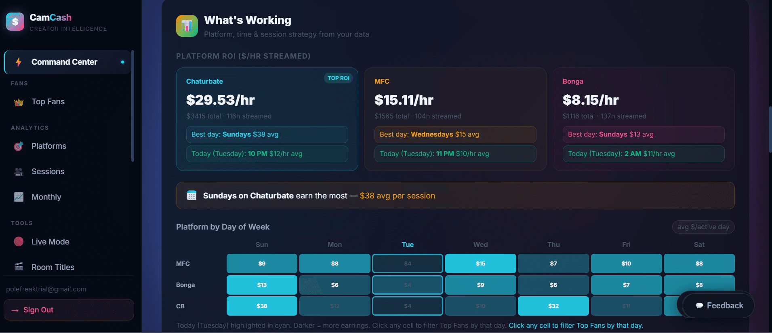Click MFC best day Wednesdays $15 box
The height and width of the screenshot is (333, 772).
(x=455, y=134)
